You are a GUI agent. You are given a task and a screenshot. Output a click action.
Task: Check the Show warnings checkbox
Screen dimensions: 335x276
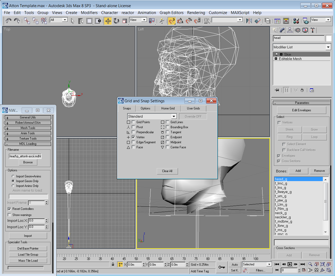click(x=9, y=215)
